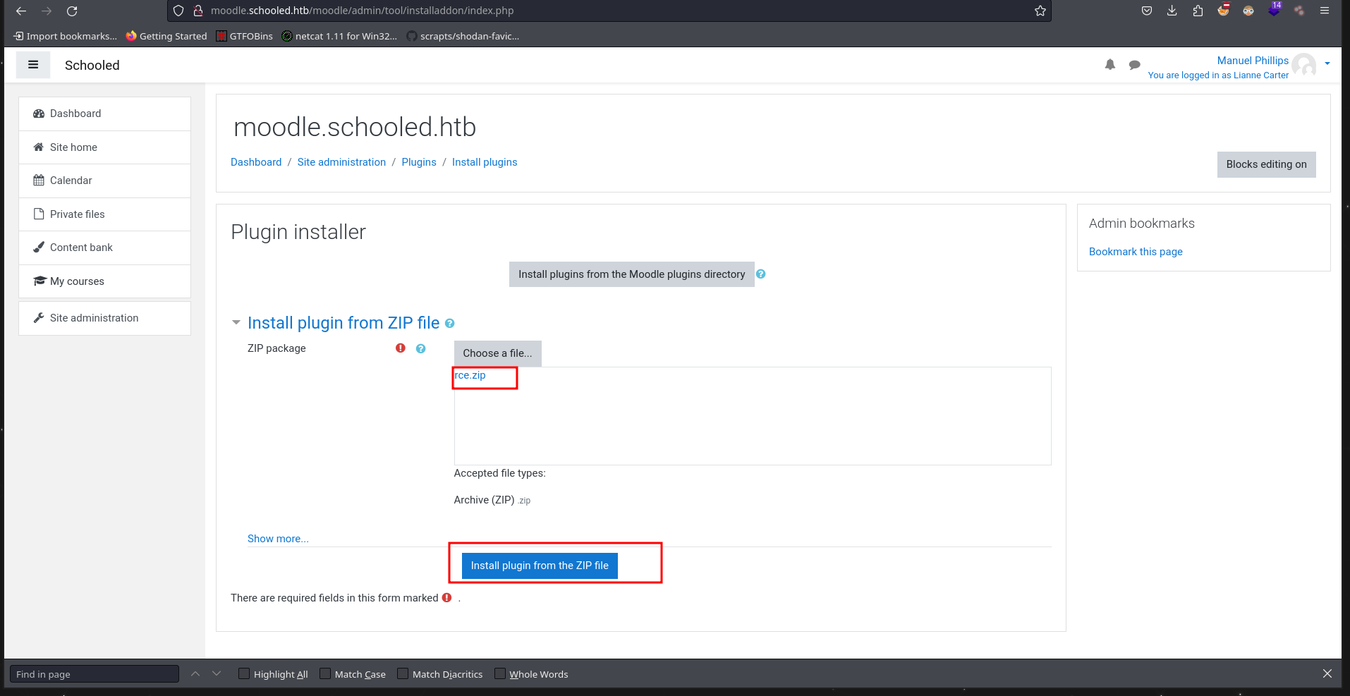
Task: Click the Manuel Phillips profile name
Action: tap(1253, 61)
